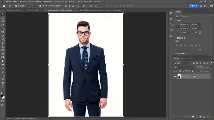214x120 pixels.
Task: Go to the Home screen icon
Action: click(4, 6)
